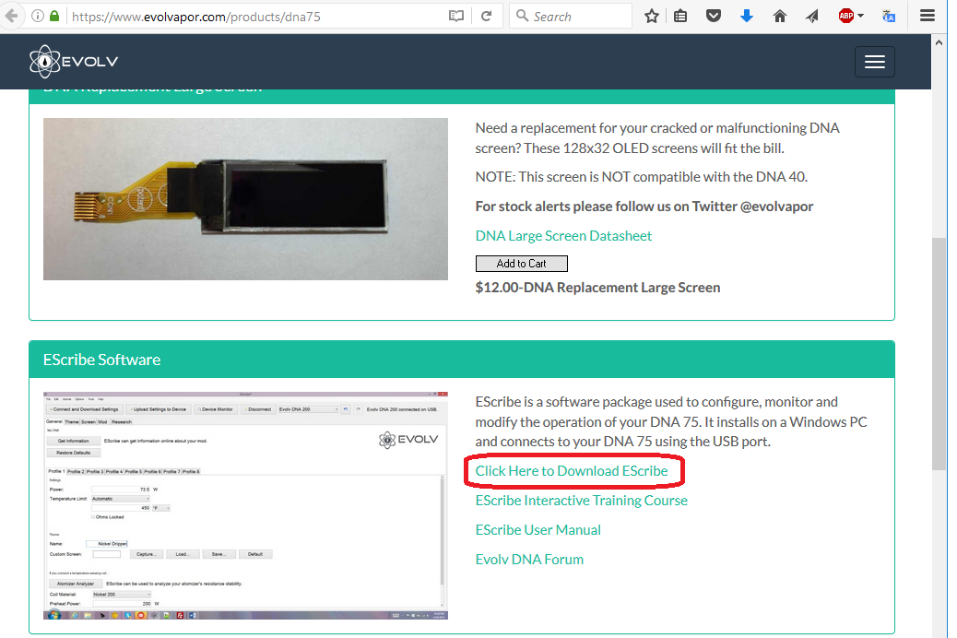Open the EScribe Interactive Training Course link
The image size is (957, 638).
(x=581, y=501)
